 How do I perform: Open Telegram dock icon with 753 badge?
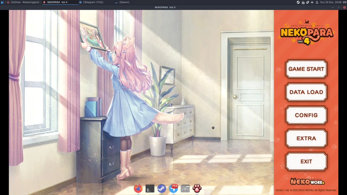(173, 188)
